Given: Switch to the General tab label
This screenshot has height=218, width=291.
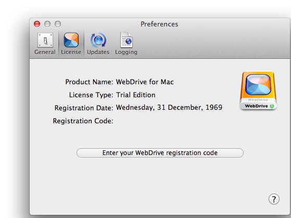Looking at the screenshot, I should 45,52.
